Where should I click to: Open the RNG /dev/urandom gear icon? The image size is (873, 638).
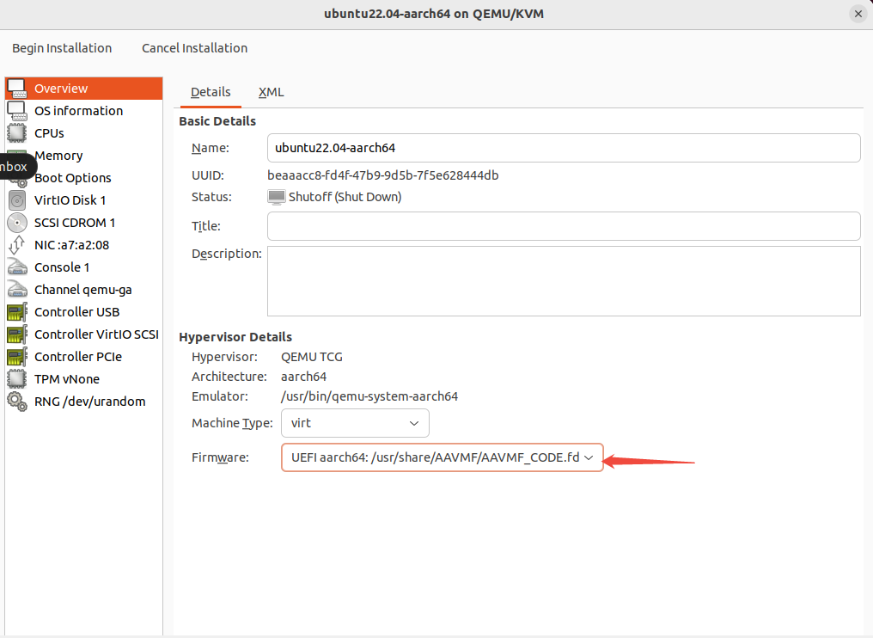coord(17,401)
